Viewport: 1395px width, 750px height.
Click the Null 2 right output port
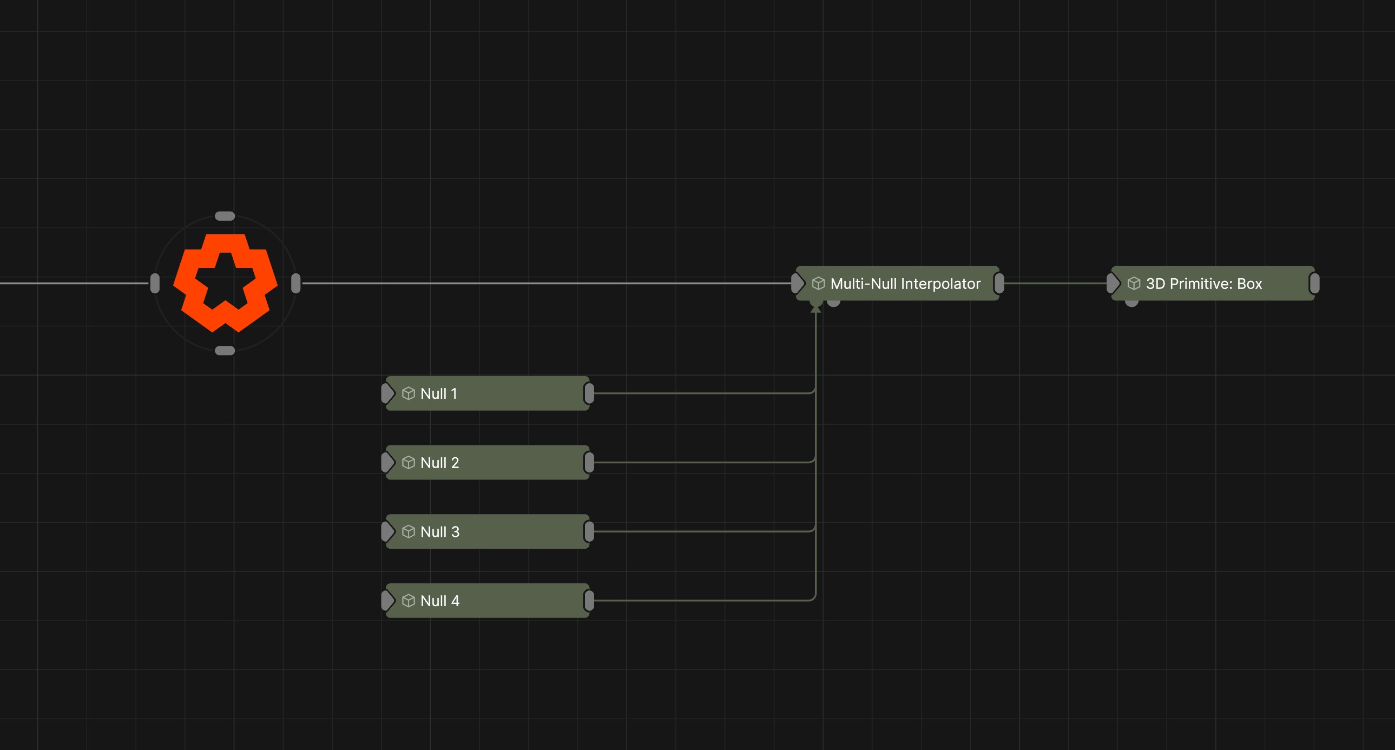[589, 463]
